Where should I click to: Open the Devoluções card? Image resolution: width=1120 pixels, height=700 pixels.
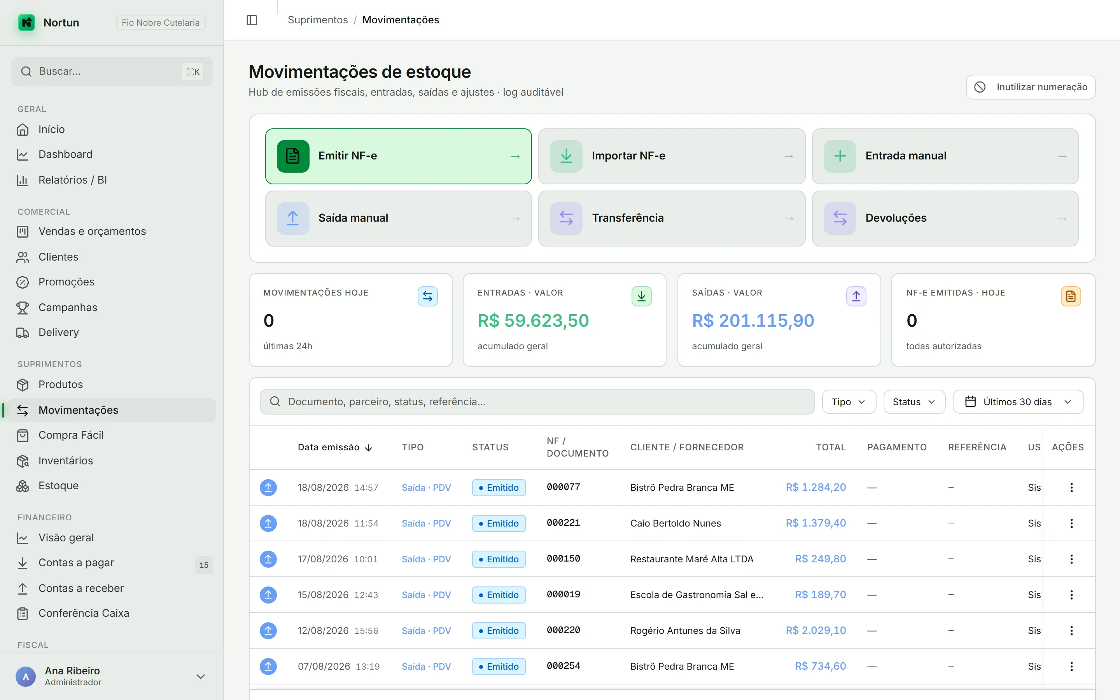945,218
